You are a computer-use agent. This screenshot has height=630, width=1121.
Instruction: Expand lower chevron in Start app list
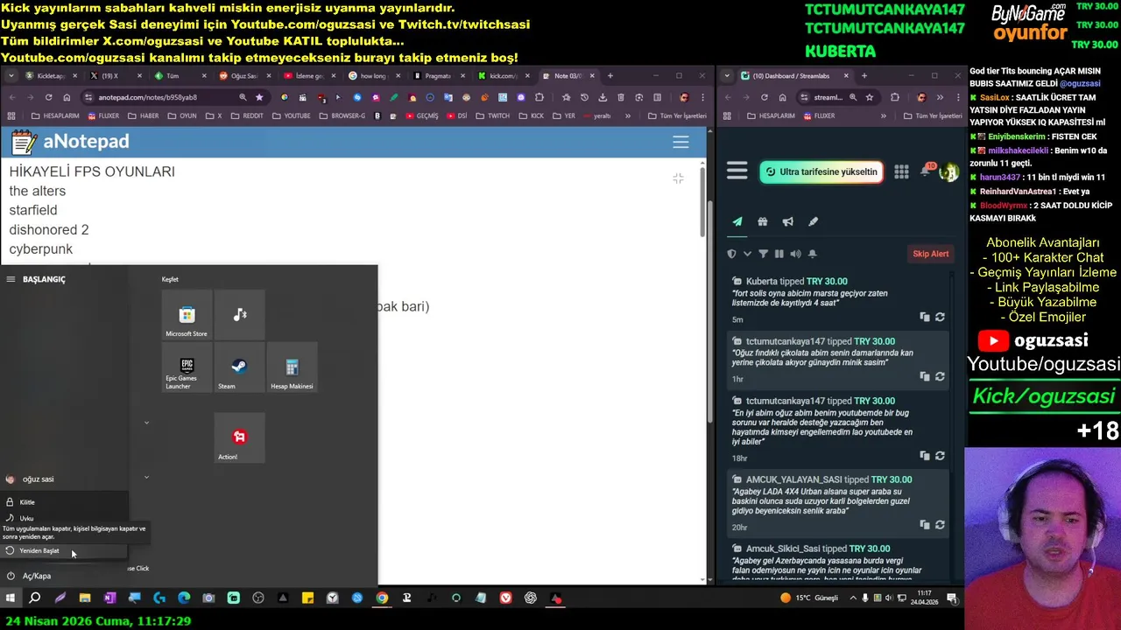tap(146, 477)
